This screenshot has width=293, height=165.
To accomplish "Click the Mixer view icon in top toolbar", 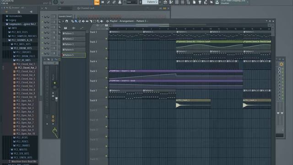I will [183, 2].
